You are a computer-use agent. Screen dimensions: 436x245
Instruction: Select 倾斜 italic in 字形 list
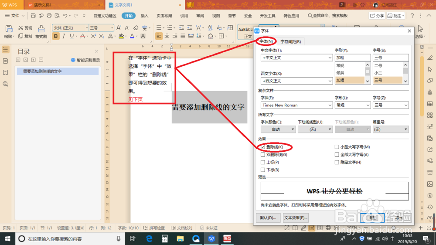(350, 73)
